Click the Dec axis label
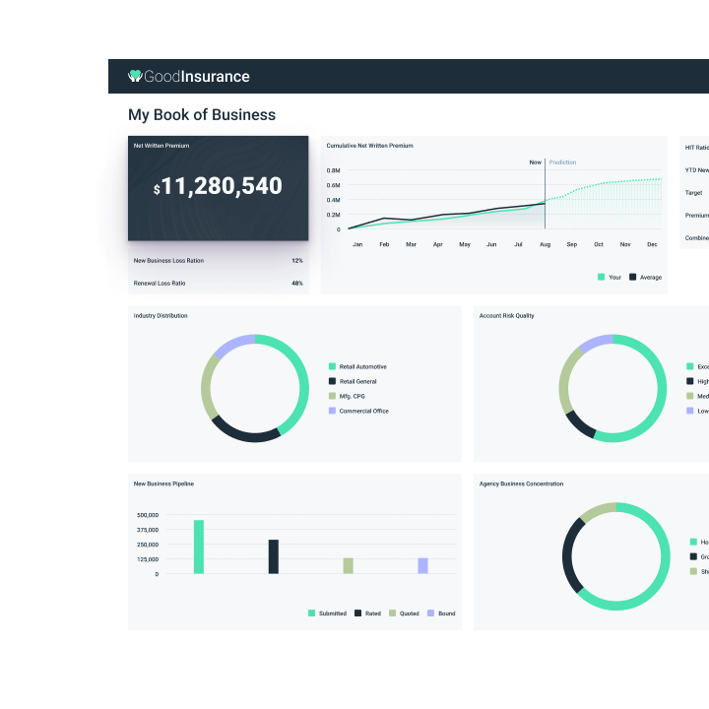The width and height of the screenshot is (709, 709). pos(652,244)
